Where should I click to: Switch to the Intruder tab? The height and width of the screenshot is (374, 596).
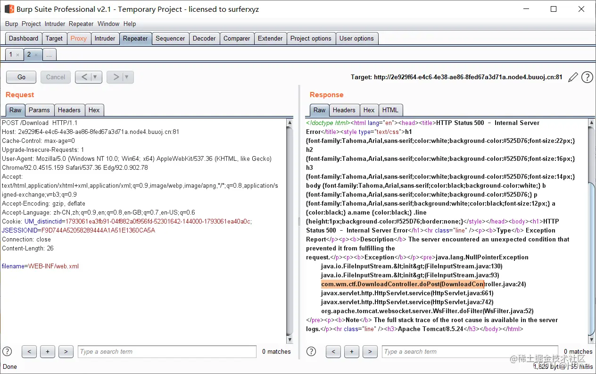coord(105,39)
